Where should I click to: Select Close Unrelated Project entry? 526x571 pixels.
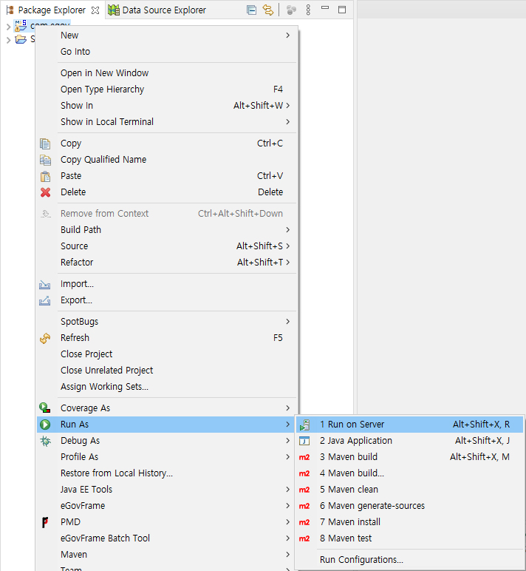[106, 371]
